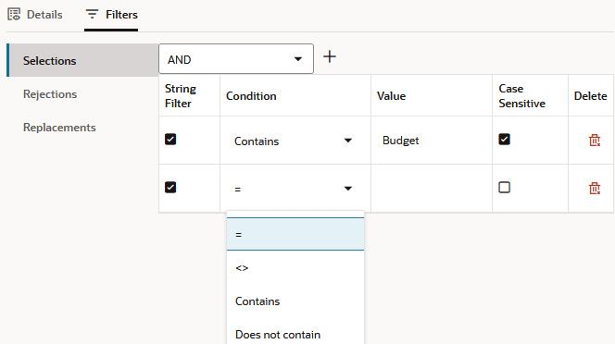615x344 pixels.
Task: Choose Contains in the dropdown list
Action: click(295, 301)
